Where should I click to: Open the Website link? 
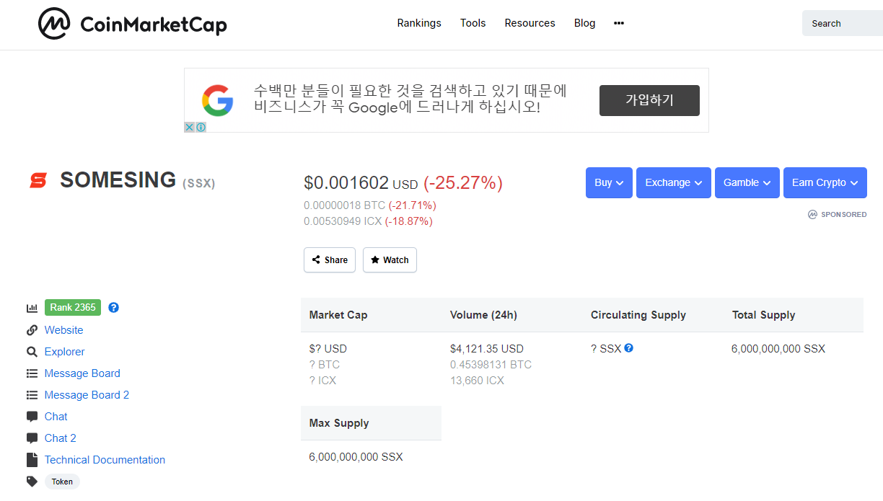[63, 330]
